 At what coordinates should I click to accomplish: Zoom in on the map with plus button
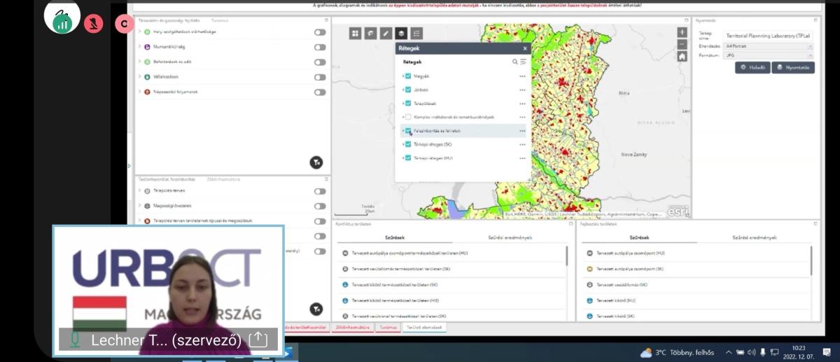coord(682,32)
